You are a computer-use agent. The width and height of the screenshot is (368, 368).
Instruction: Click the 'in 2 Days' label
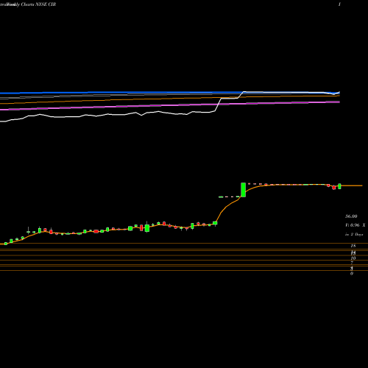(x=354, y=235)
